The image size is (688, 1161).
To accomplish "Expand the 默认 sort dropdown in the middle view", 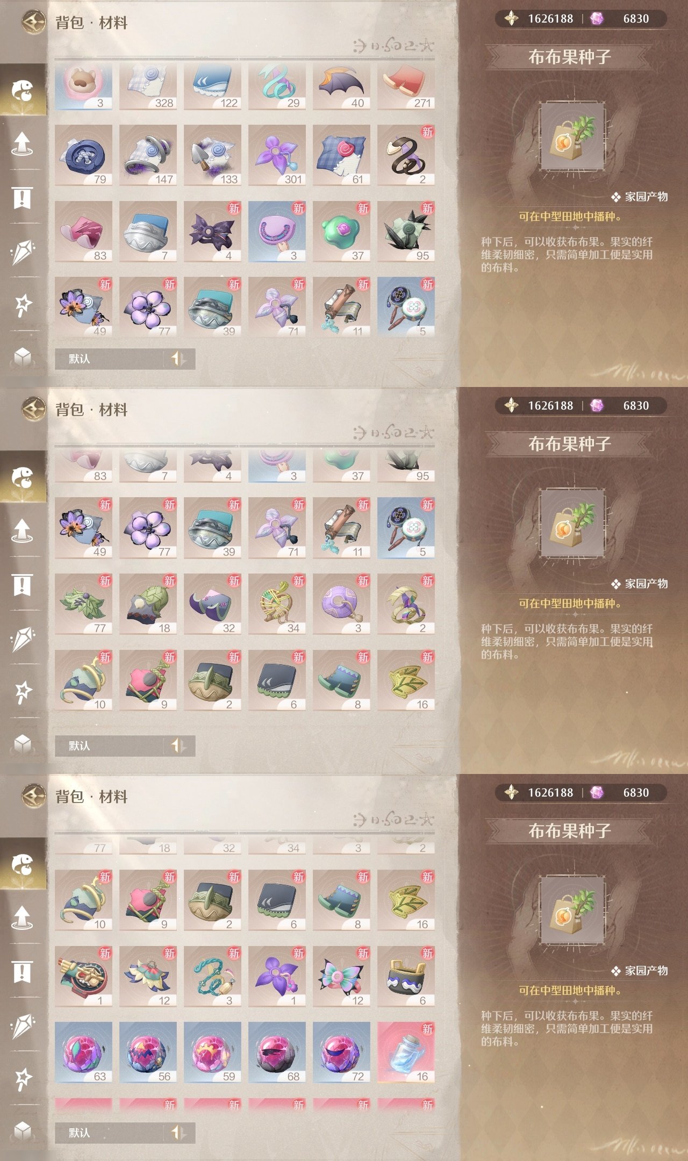I will click(x=109, y=746).
